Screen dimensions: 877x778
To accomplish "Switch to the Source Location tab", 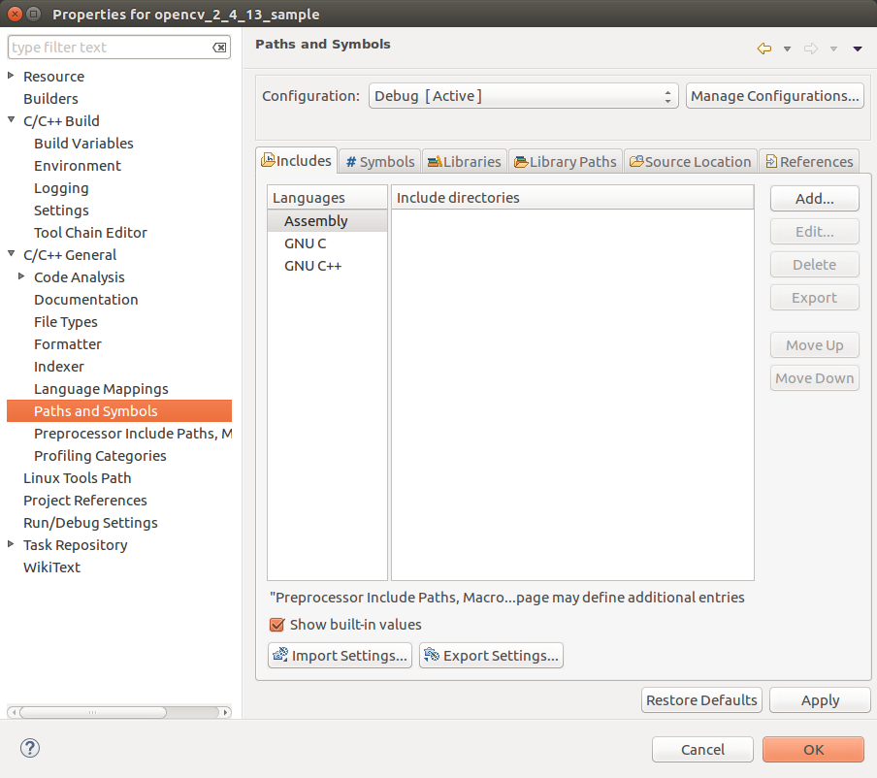I will click(x=690, y=162).
